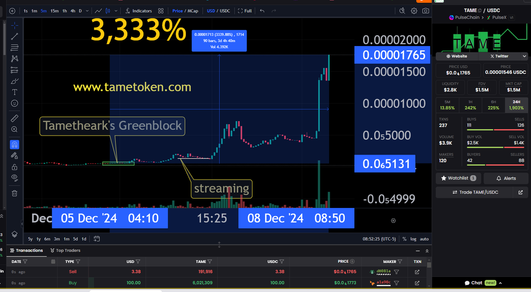The width and height of the screenshot is (531, 292).
Task: Enable auto scale on price axis
Action: (x=424, y=239)
